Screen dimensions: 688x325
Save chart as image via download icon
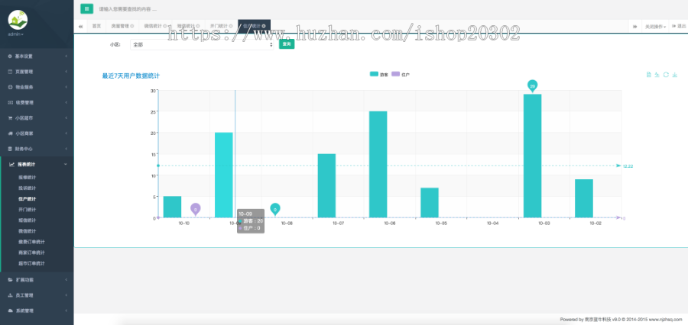pyautogui.click(x=674, y=75)
